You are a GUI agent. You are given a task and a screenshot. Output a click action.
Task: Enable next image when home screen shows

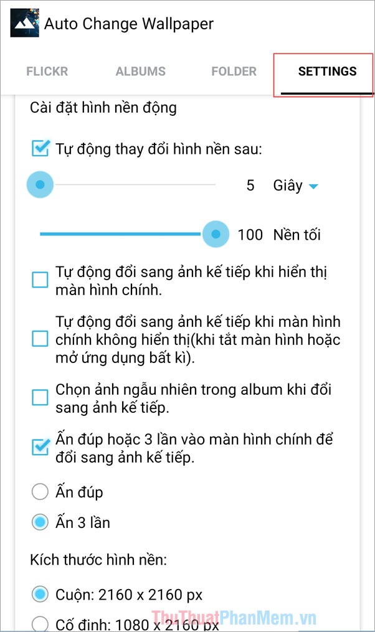point(40,280)
